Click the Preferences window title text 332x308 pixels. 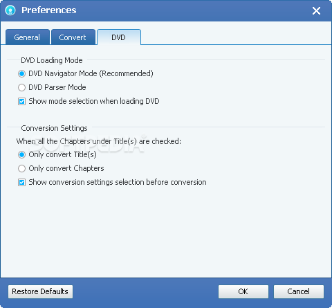(x=49, y=10)
